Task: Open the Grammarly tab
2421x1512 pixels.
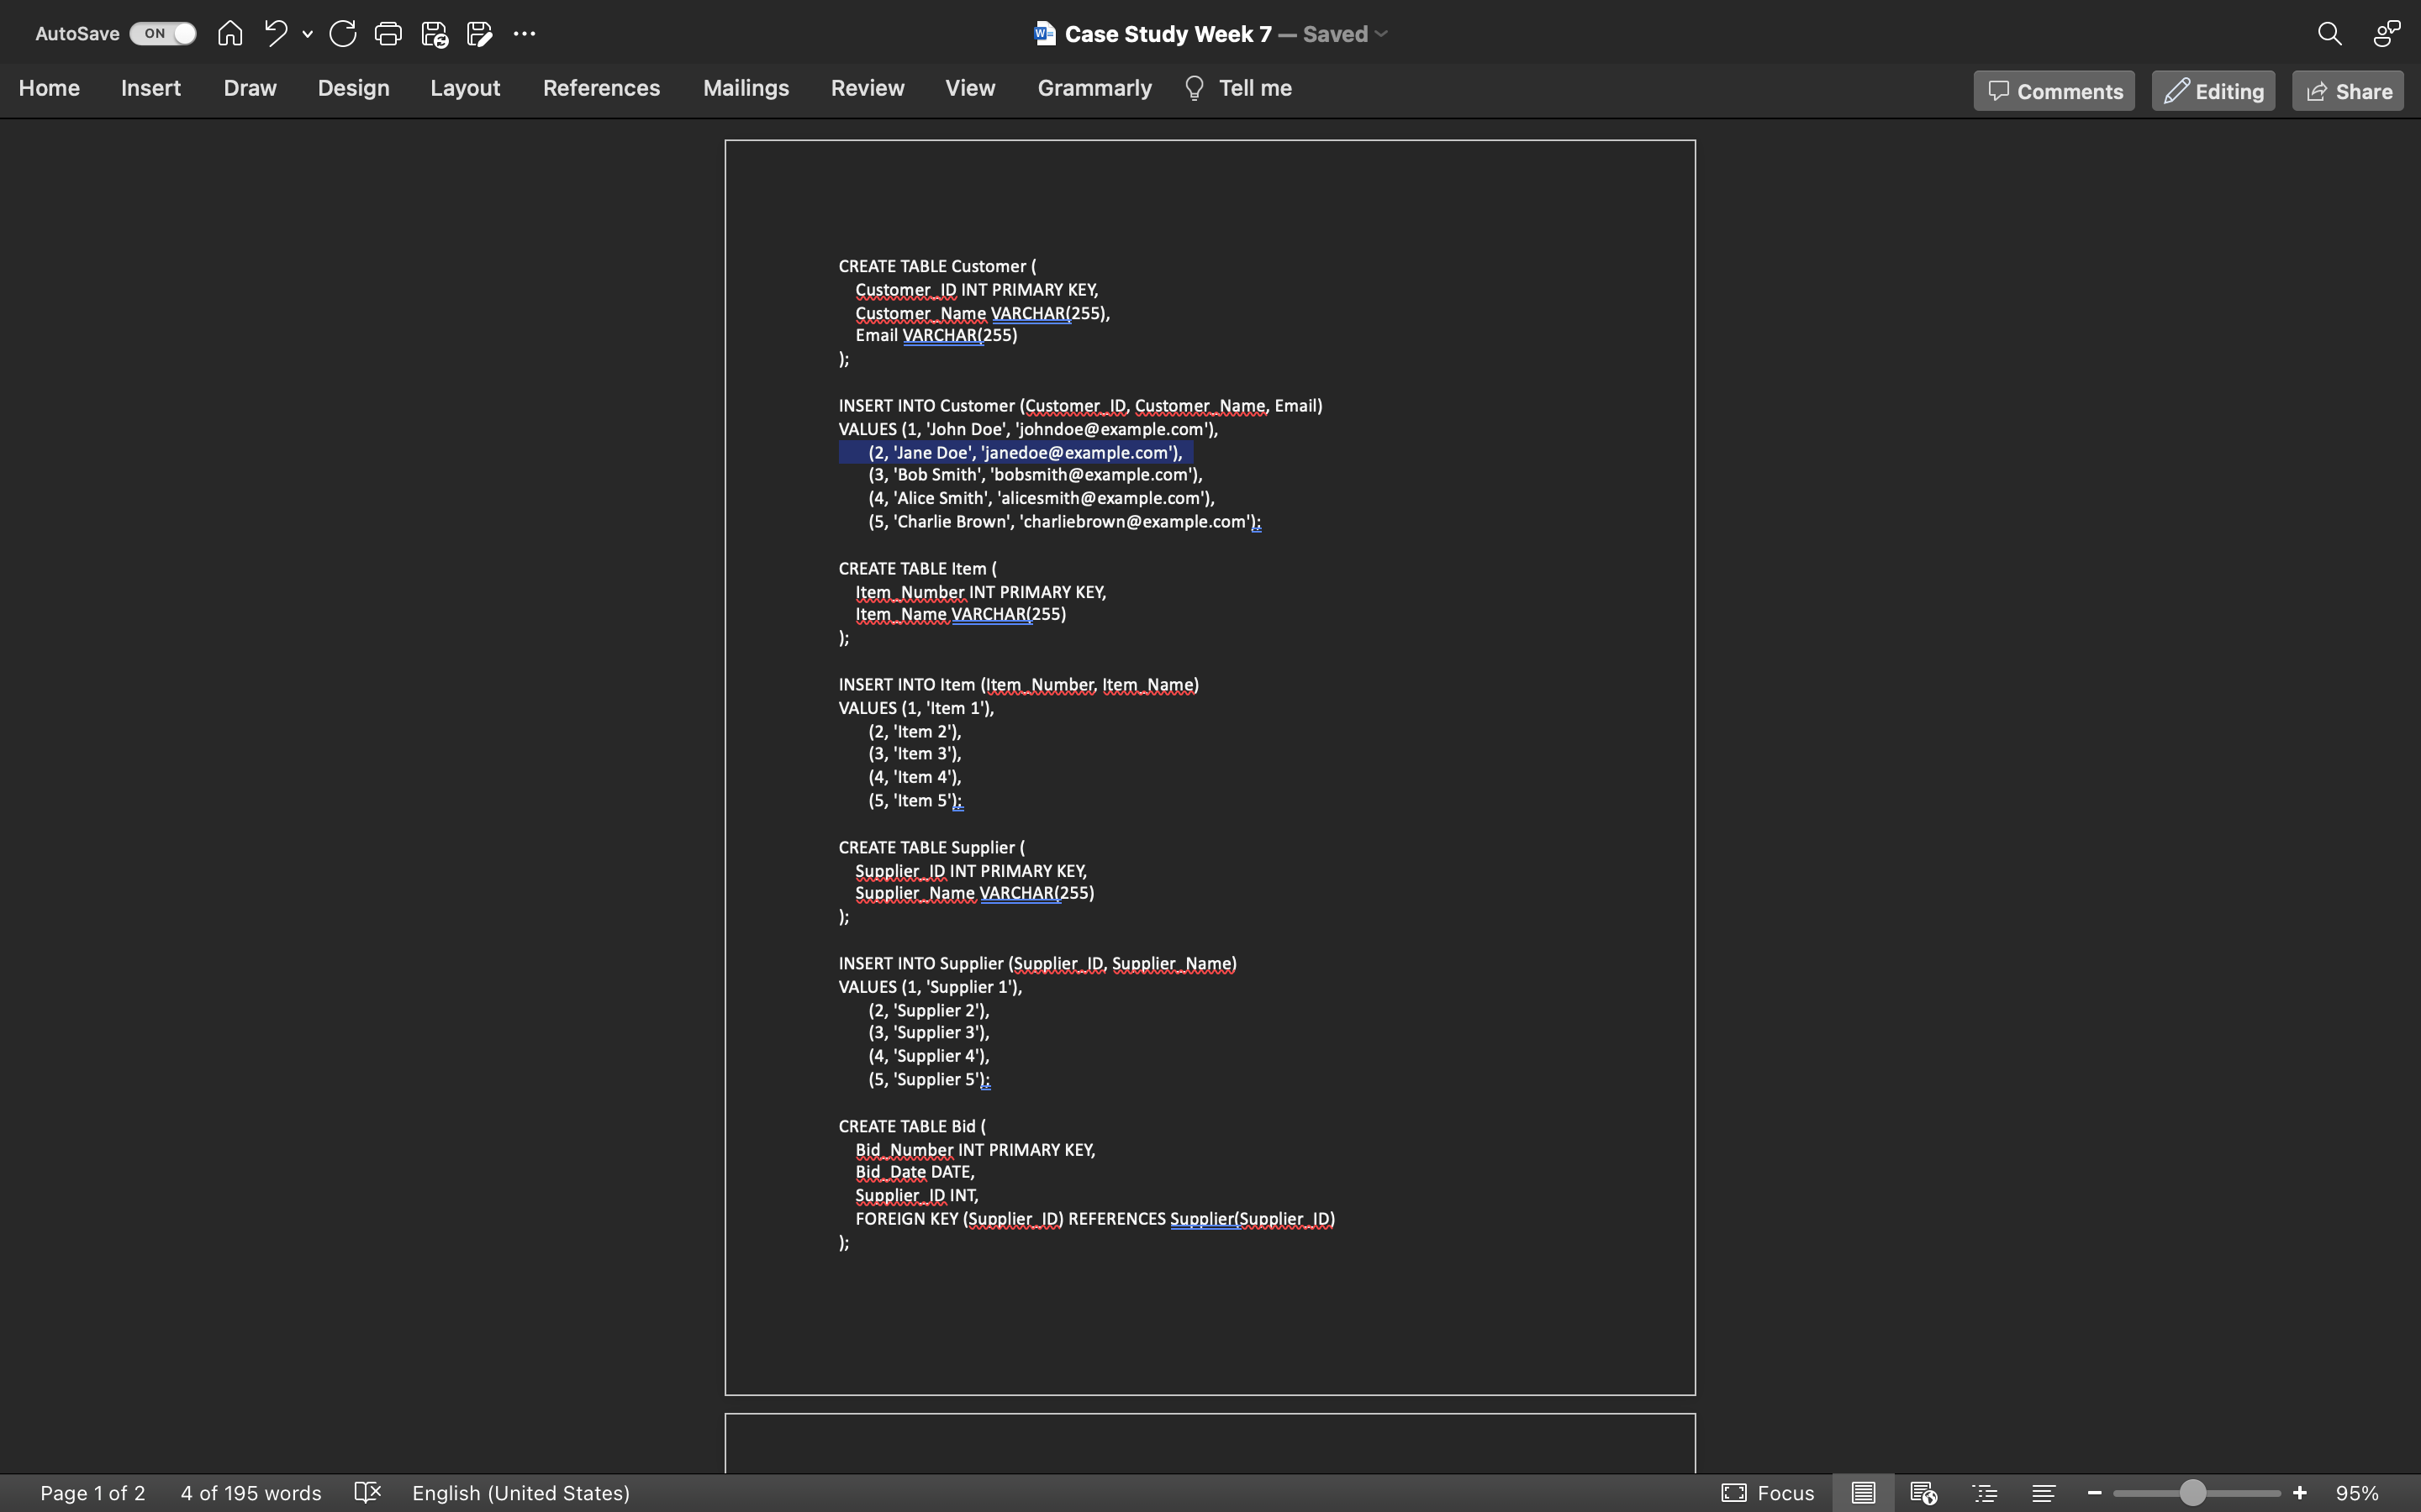Action: (1094, 89)
